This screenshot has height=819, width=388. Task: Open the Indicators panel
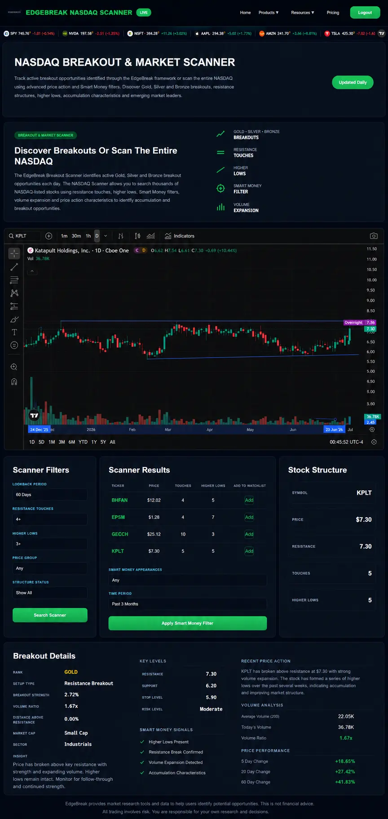click(x=180, y=236)
